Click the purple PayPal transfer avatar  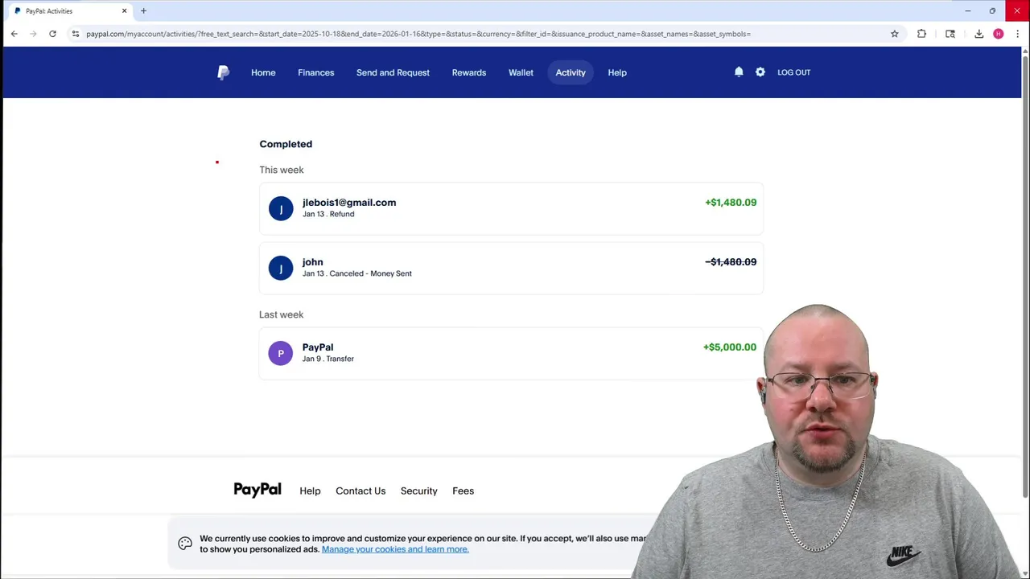coord(281,353)
